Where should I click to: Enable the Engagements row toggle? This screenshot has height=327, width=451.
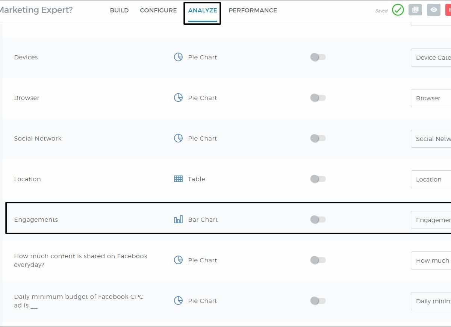coord(318,220)
